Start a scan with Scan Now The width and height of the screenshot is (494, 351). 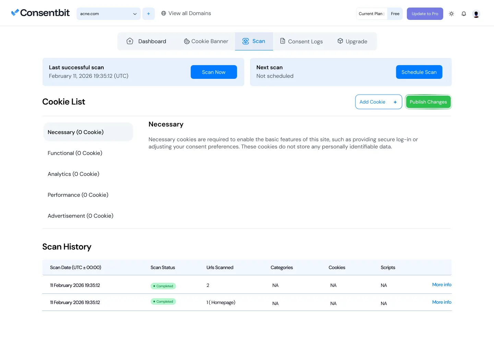coord(214,72)
